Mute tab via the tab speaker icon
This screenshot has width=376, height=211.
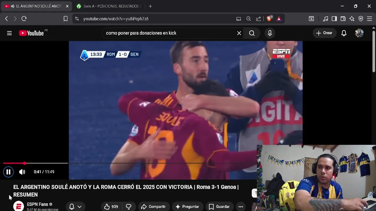[12, 6]
